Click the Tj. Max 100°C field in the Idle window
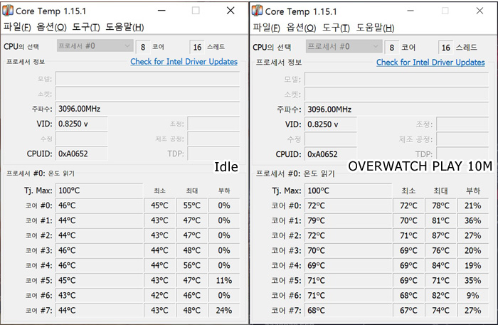The image size is (498, 327). pos(99,191)
